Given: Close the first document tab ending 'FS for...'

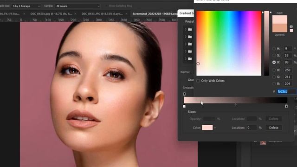Looking at the screenshot, I should pyautogui.click(x=24, y=14).
